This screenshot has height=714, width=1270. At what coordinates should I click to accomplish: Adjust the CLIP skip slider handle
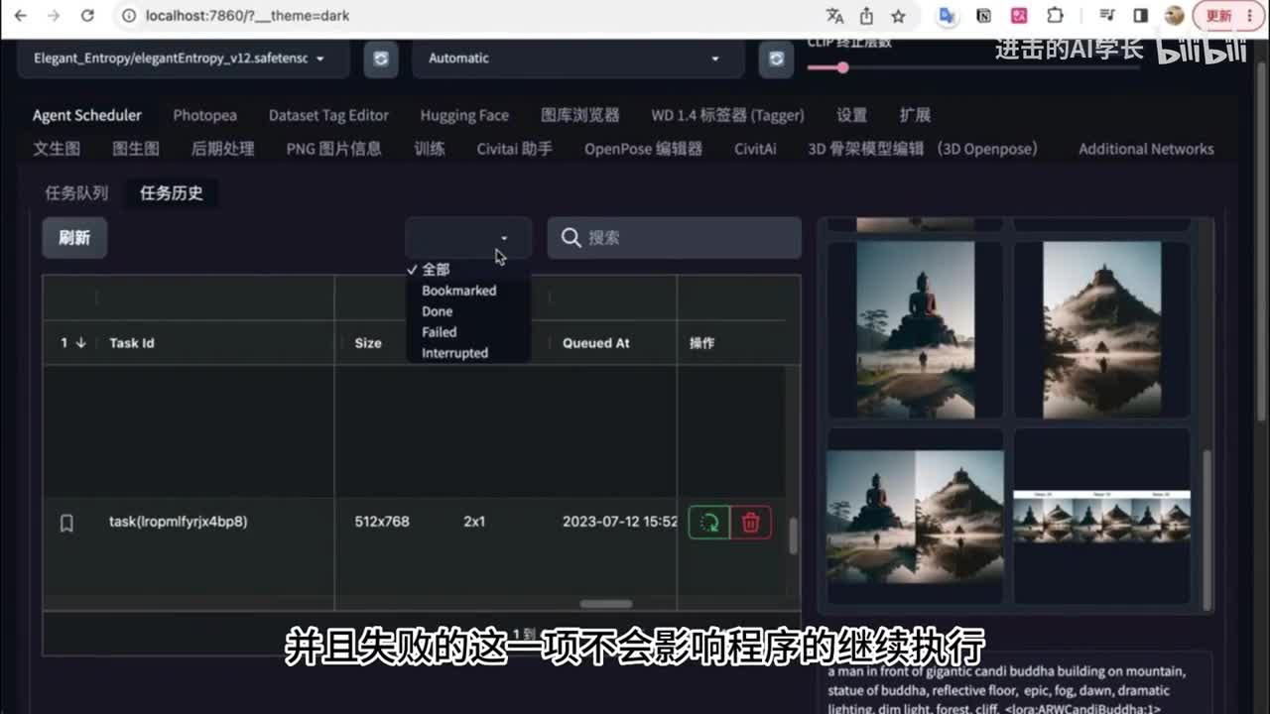point(842,67)
